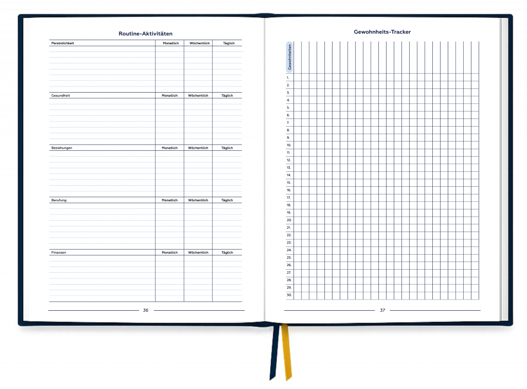Select the "Gewohnheits-Tracker" page heading

[382, 32]
